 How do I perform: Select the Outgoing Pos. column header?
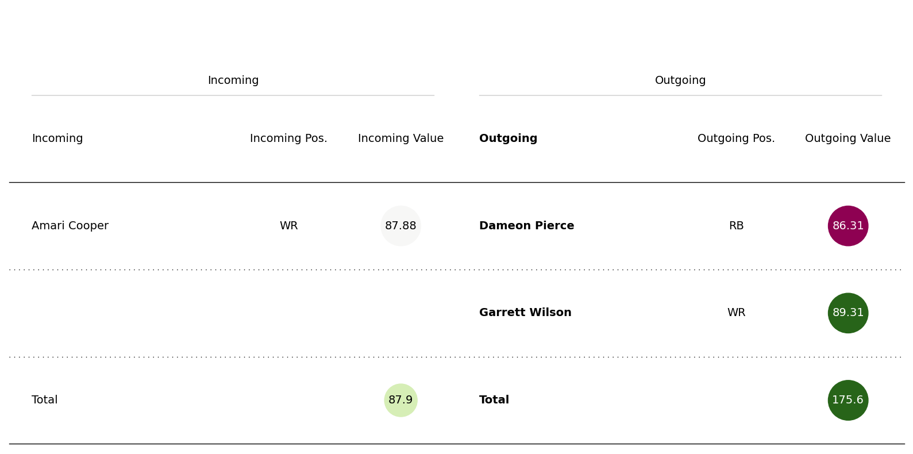click(x=736, y=138)
